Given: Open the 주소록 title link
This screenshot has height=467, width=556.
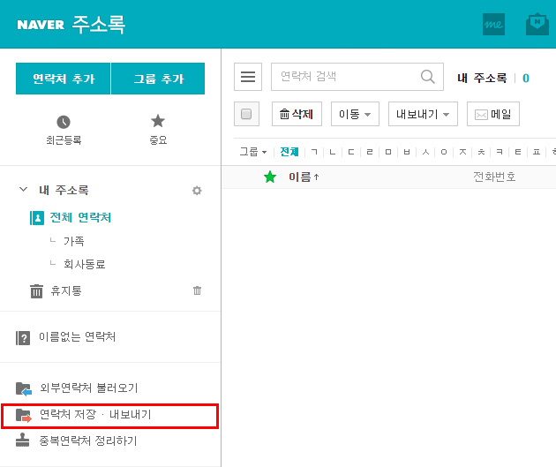Looking at the screenshot, I should (99, 25).
